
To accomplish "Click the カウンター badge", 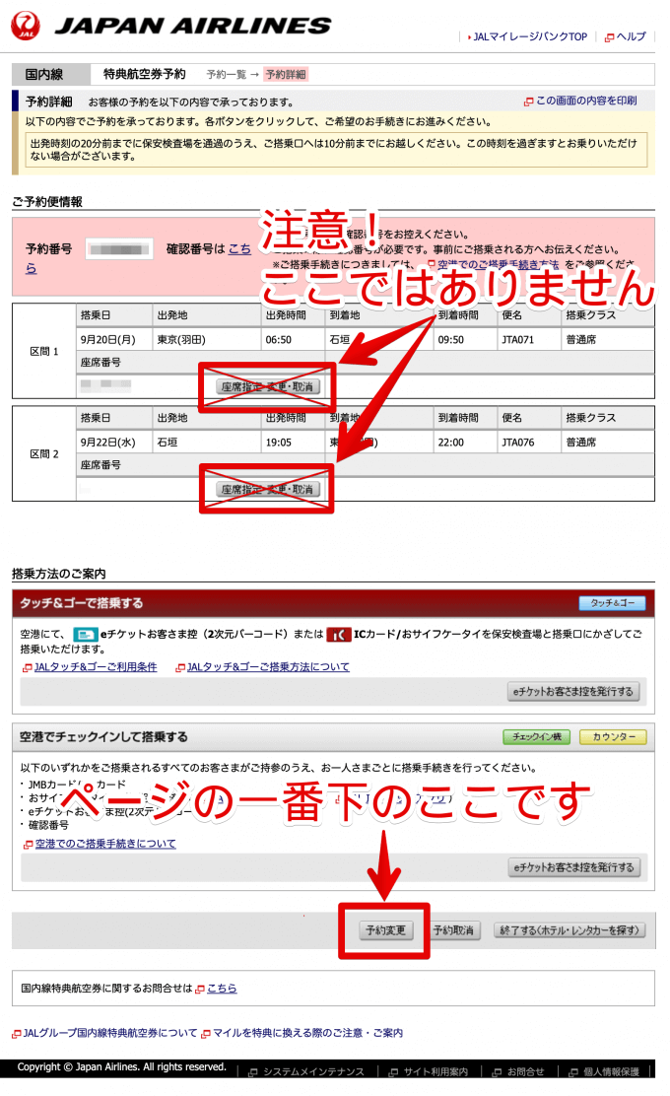I will [x=614, y=736].
